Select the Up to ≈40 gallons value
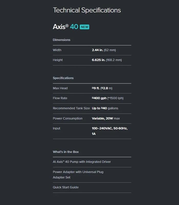Image resolution: width=179 pixels, height=205 pixels. [x=105, y=108]
